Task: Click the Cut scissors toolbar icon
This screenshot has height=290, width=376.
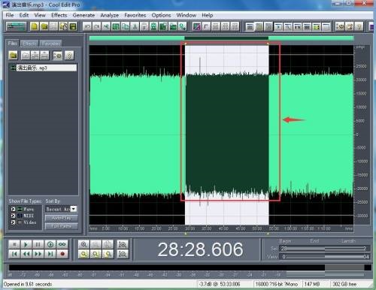Action: pos(135,26)
